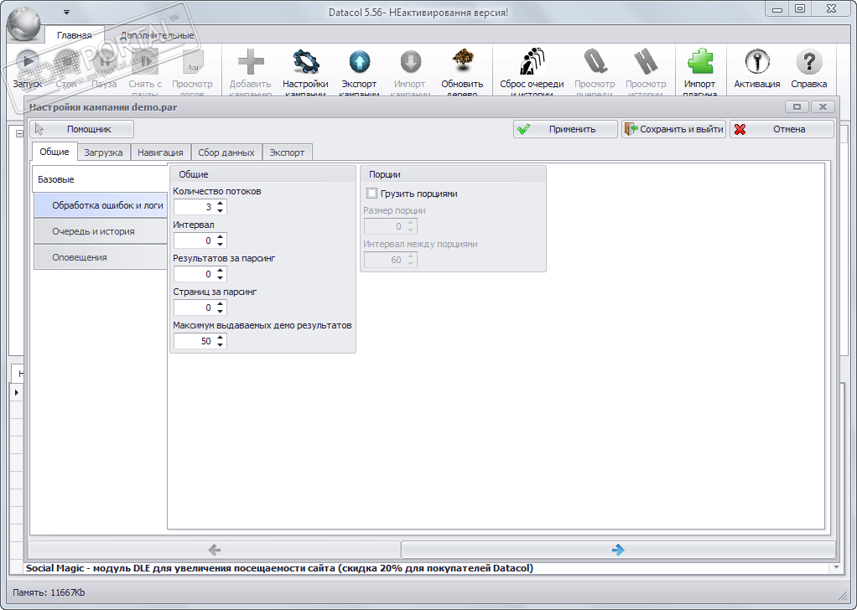Increase Результатов за парсинг value
This screenshot has height=610, width=857.
tap(221, 270)
